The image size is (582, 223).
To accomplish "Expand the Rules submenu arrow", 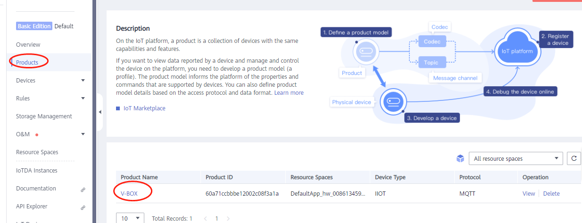I will click(83, 99).
